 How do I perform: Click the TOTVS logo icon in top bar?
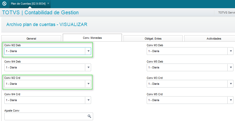point(5,4)
